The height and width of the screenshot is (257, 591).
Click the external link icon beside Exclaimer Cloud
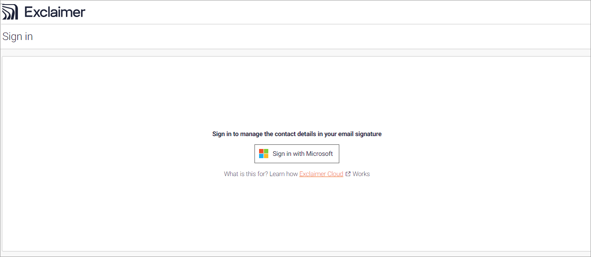pyautogui.click(x=348, y=174)
